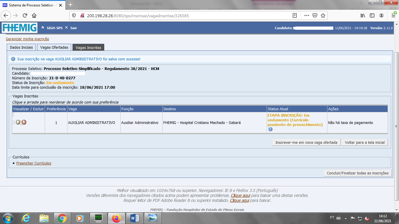Image resolution: width=399 pixels, height=224 pixels.
Task: Reload the page with the refresh icon
Action: [x=25, y=15]
